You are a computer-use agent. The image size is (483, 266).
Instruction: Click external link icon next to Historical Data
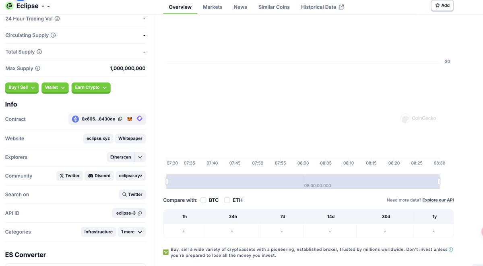(341, 7)
